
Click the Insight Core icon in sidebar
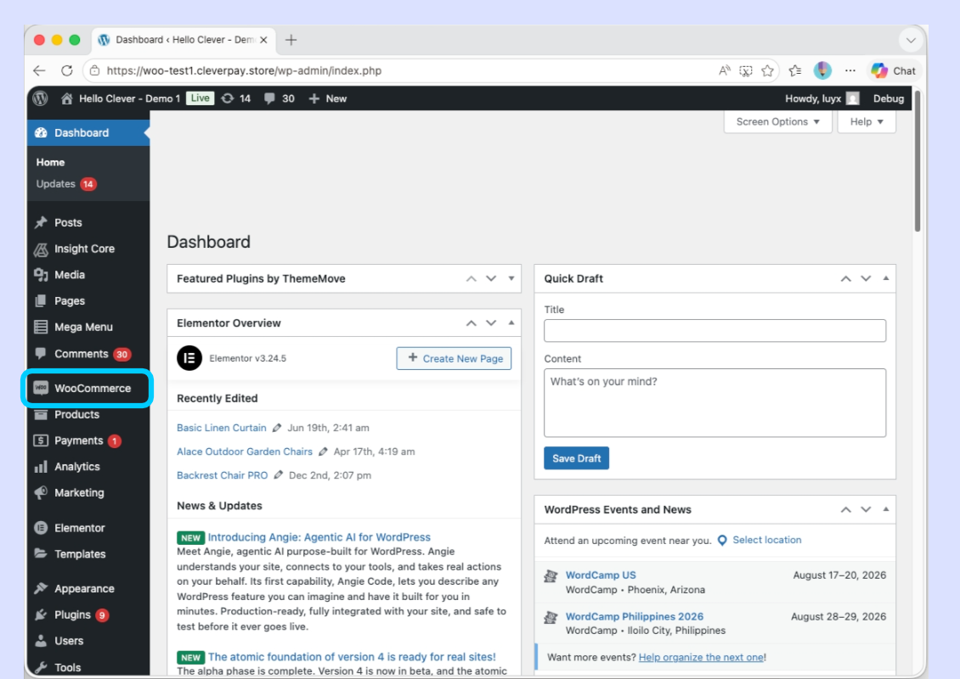tap(41, 249)
